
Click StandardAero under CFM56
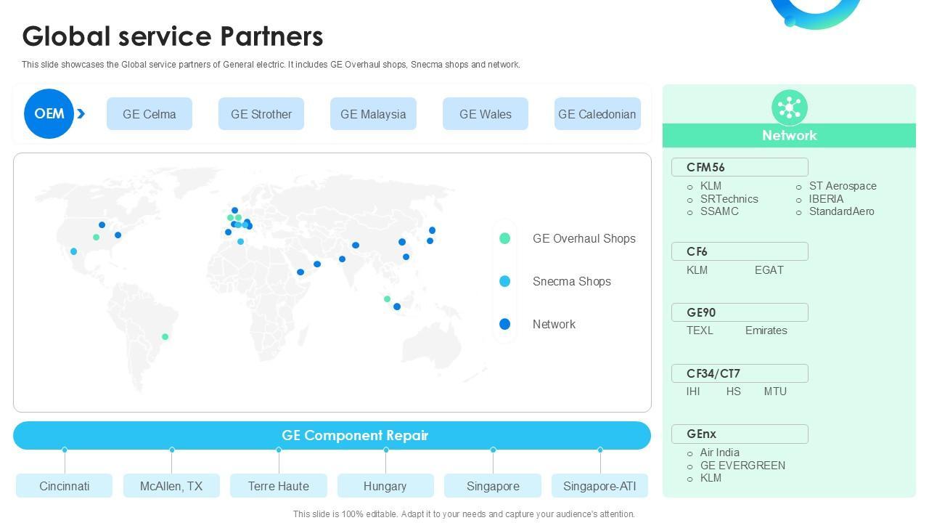click(842, 211)
